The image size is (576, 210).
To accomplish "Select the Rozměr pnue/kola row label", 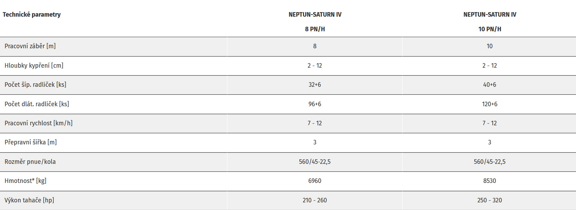I will [x=30, y=162].
